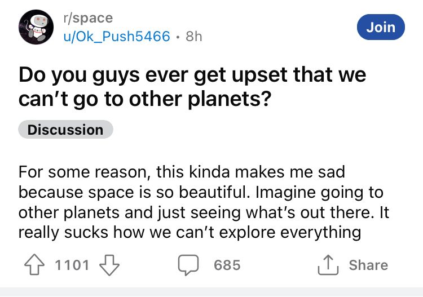Open the post title "Do you guys ever get upset"
423x297 pixels.
tap(192, 76)
